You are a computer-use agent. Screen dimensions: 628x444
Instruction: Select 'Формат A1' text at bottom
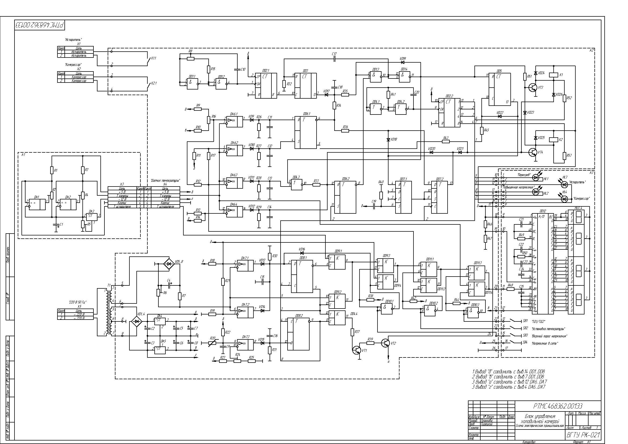tap(582, 442)
